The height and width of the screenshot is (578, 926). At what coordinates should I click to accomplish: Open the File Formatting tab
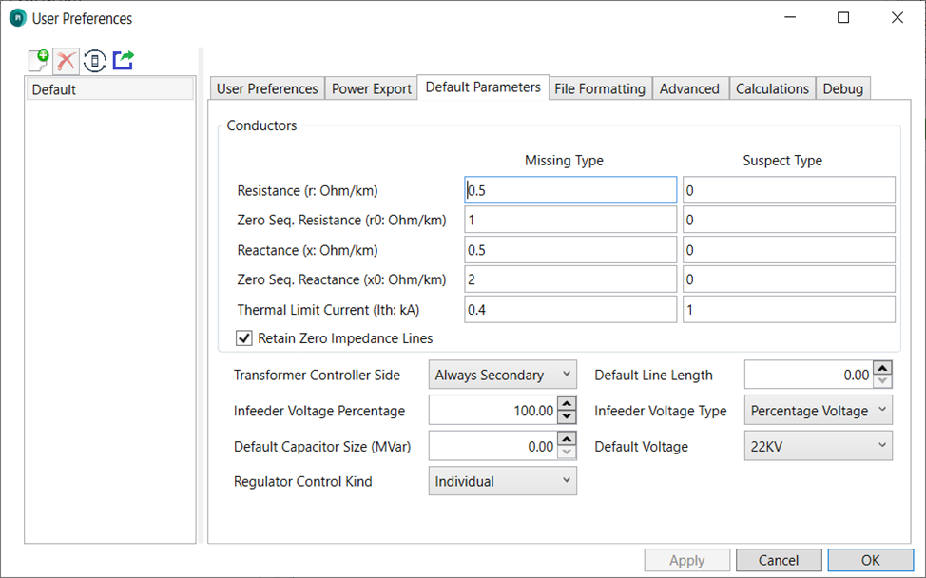(x=600, y=88)
